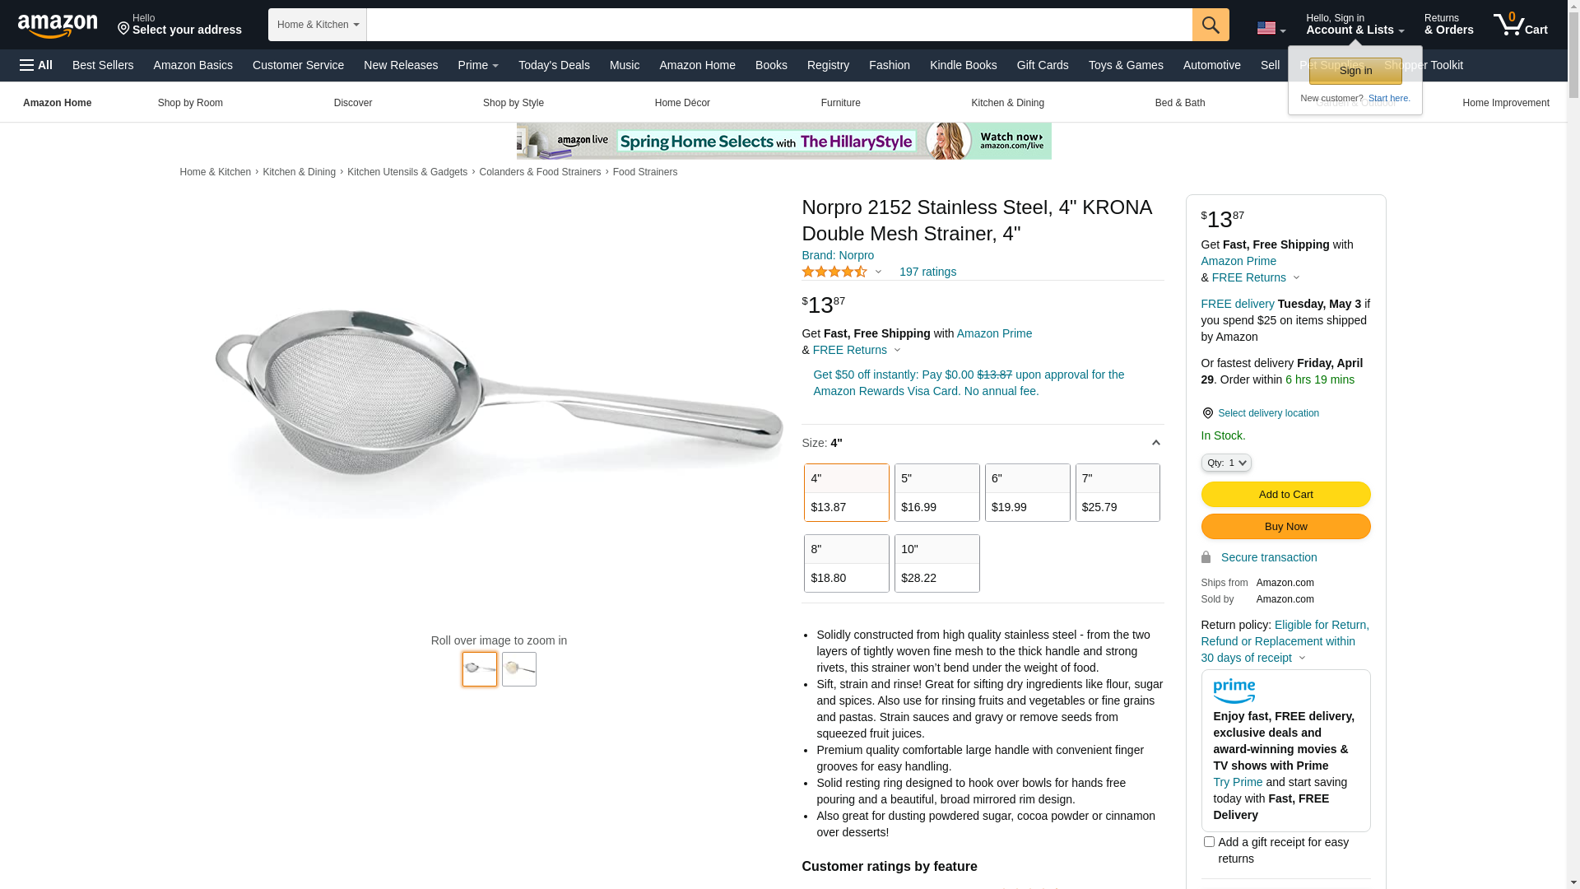This screenshot has width=1580, height=889.
Task: Check Add a gift receipt checkbox
Action: pos(1209,841)
